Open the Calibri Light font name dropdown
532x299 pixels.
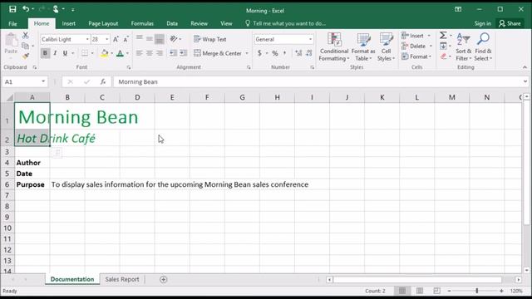[87, 39]
